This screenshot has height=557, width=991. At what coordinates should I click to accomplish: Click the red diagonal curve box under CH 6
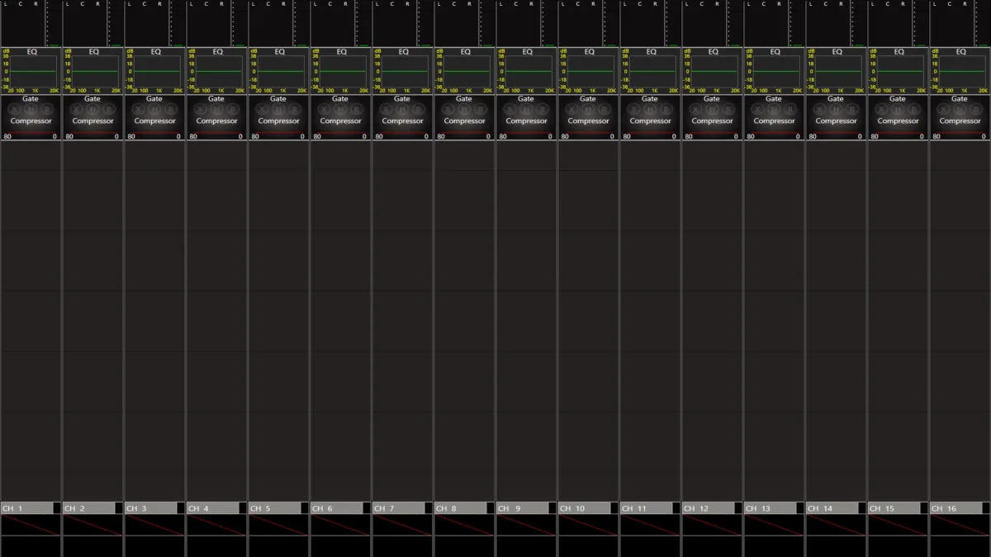pyautogui.click(x=340, y=525)
